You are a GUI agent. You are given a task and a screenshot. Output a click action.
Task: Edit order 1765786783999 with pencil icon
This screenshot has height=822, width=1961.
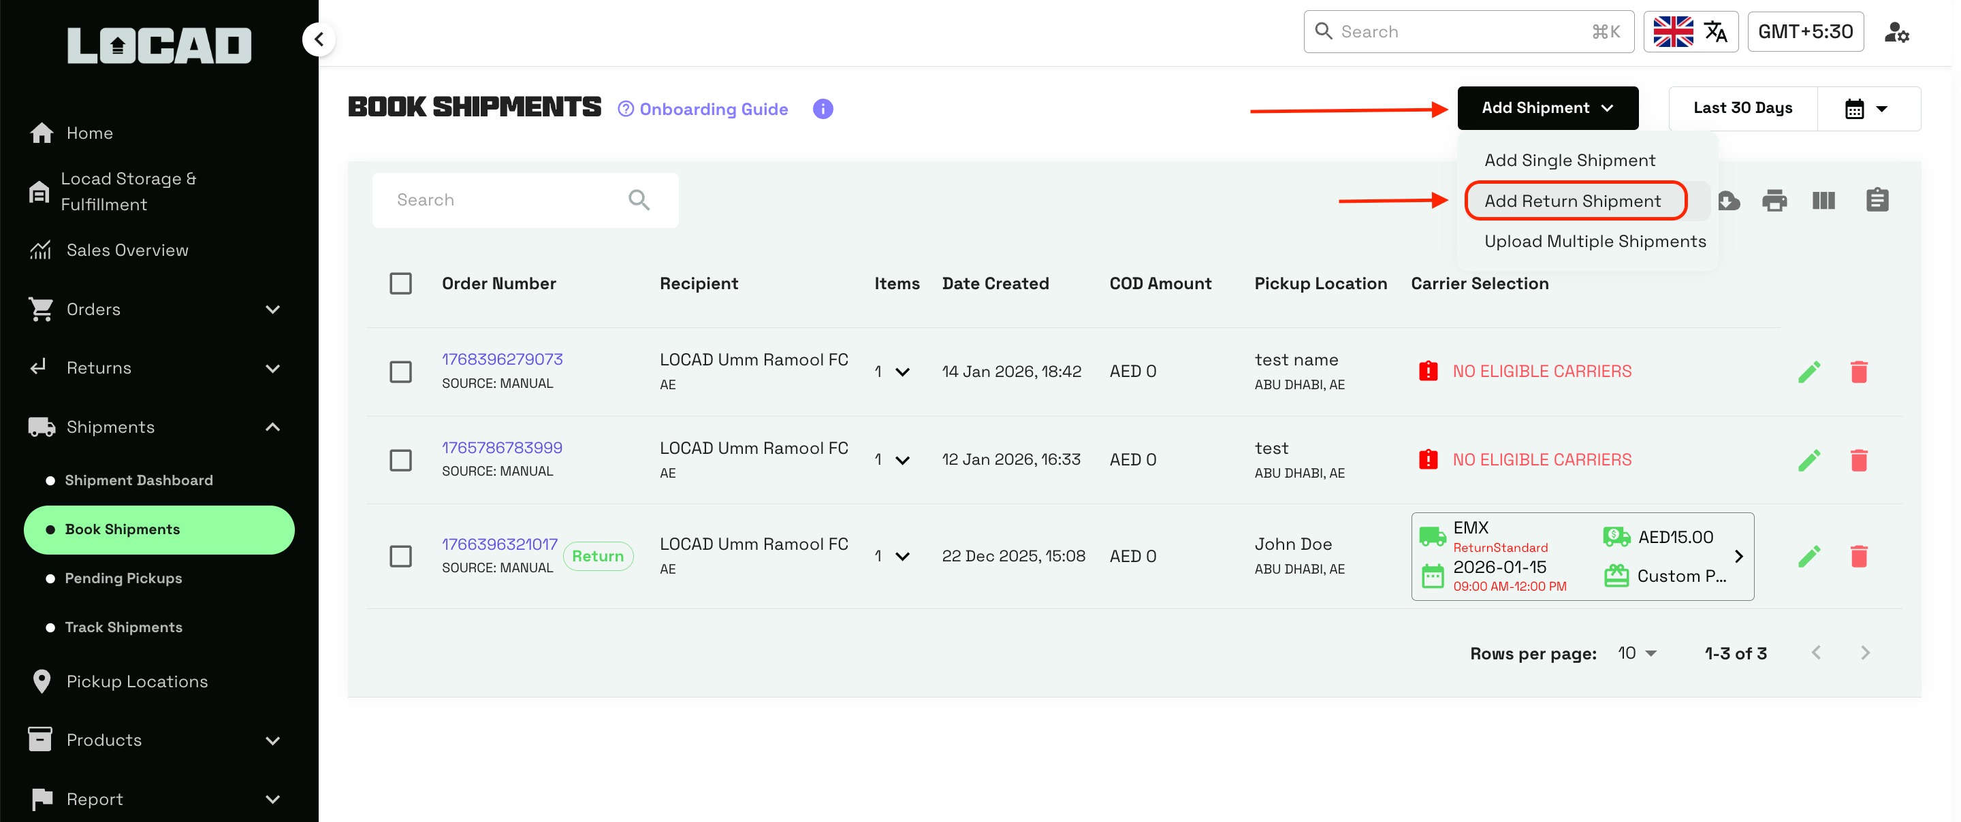tap(1808, 460)
